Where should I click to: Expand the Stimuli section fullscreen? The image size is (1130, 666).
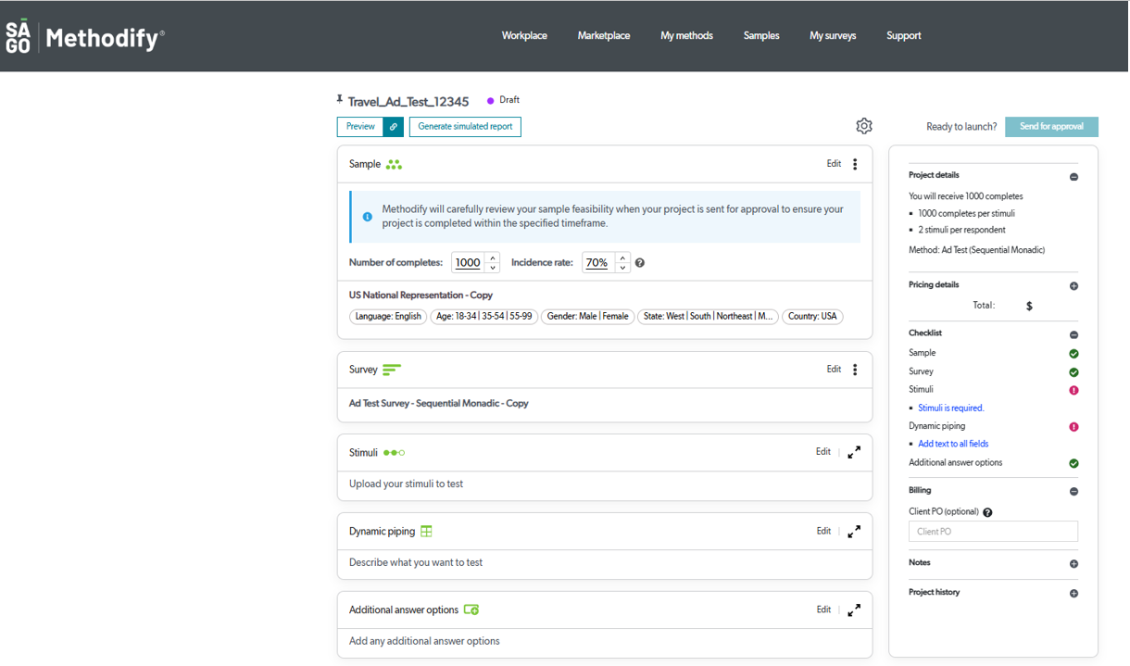854,452
